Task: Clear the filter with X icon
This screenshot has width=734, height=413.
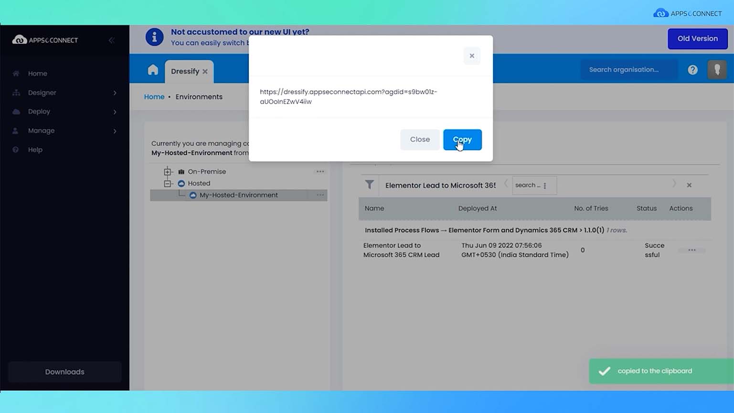Action: click(x=689, y=185)
